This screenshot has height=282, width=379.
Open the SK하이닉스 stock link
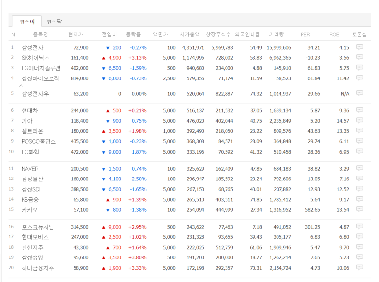point(35,58)
